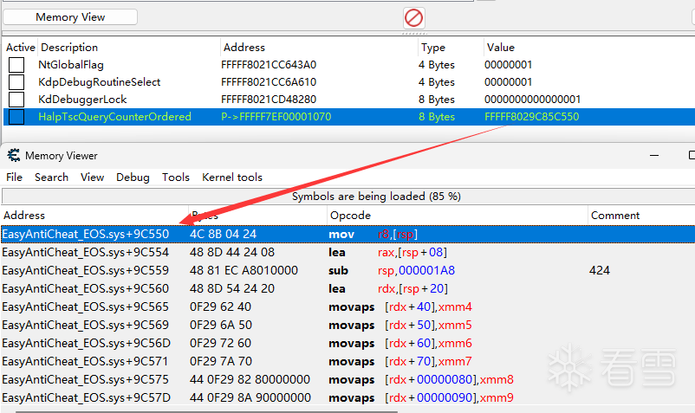The image size is (695, 413).
Task: Click the operand [rdx+00000080],xmm8
Action: coord(449,379)
